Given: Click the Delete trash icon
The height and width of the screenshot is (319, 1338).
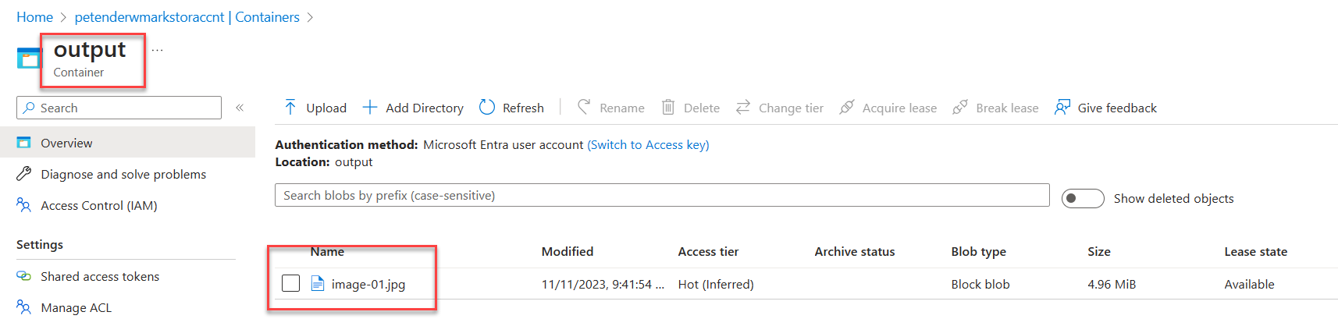Looking at the screenshot, I should 668,108.
